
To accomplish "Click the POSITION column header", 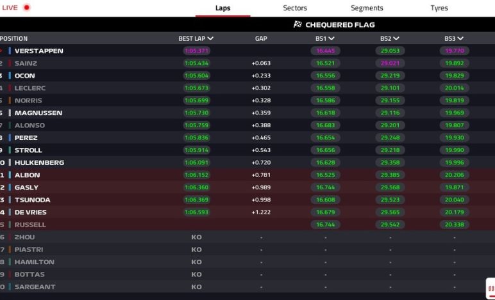I will tap(14, 38).
